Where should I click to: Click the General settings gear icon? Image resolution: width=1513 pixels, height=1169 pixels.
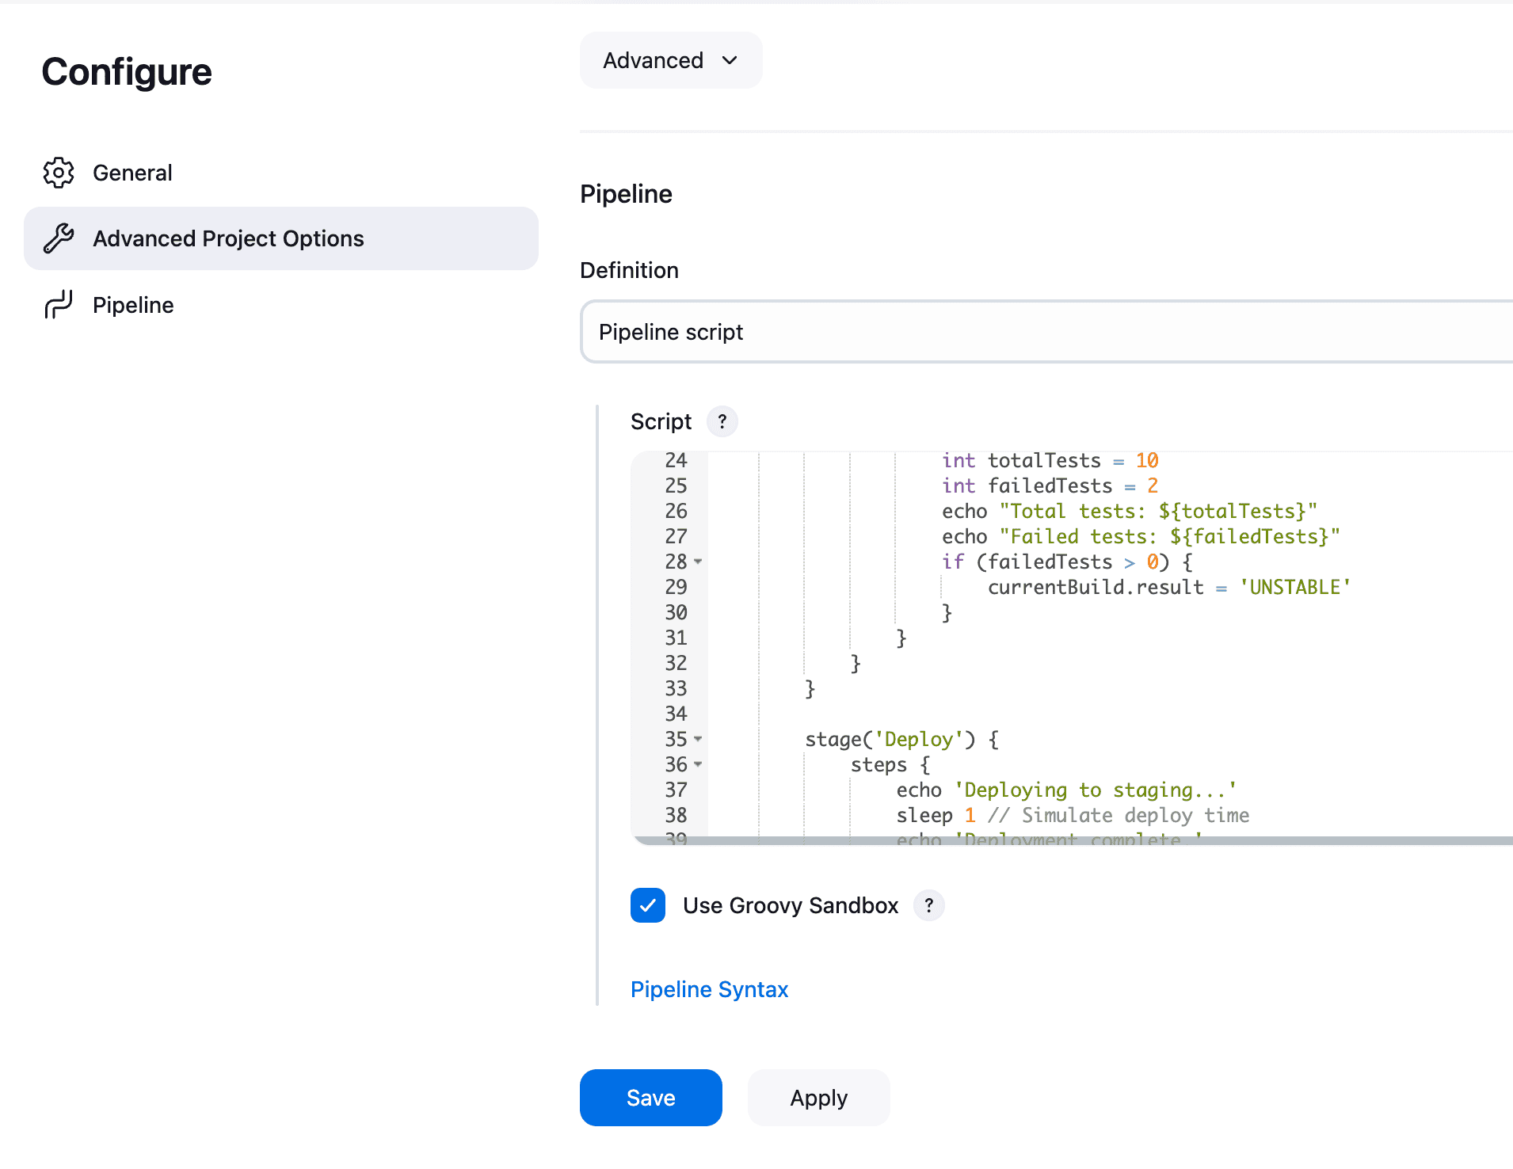click(x=58, y=173)
